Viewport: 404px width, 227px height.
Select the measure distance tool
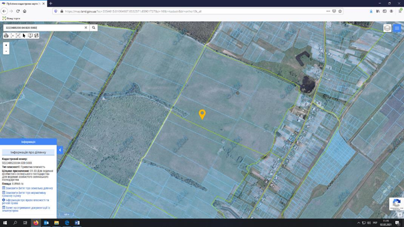click(x=12, y=35)
